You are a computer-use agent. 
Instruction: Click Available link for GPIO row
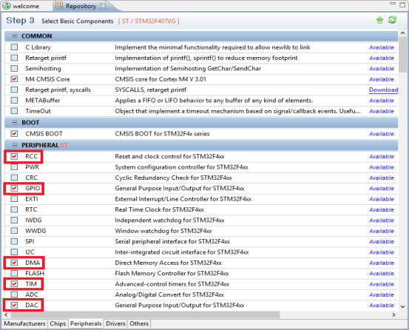click(x=382, y=189)
